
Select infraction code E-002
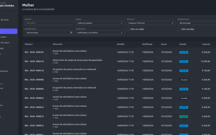[55, 63]
